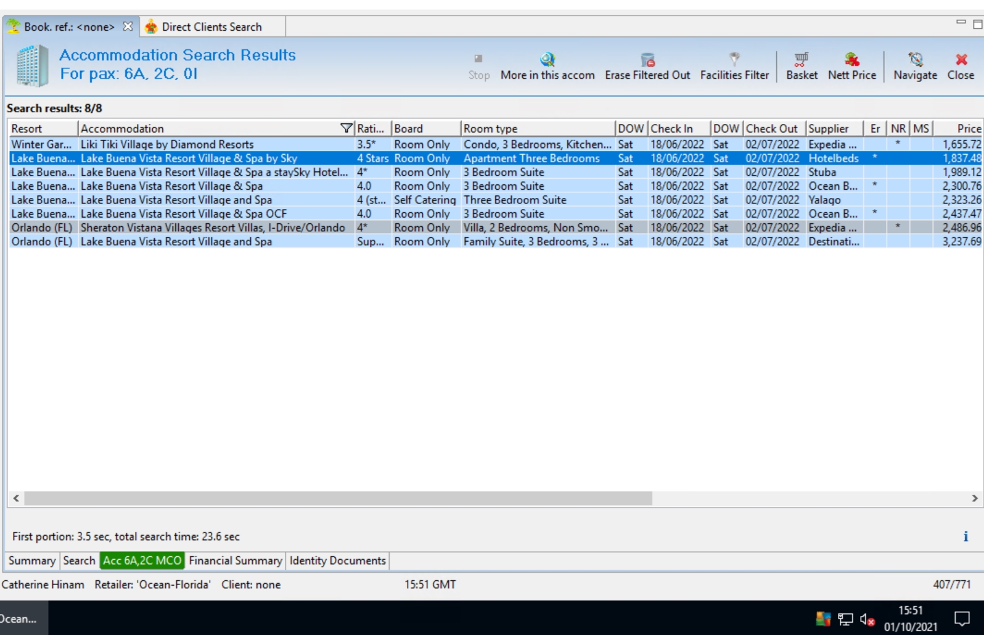Click the MS column header
Viewport: 984px width, 635px height.
(x=921, y=128)
